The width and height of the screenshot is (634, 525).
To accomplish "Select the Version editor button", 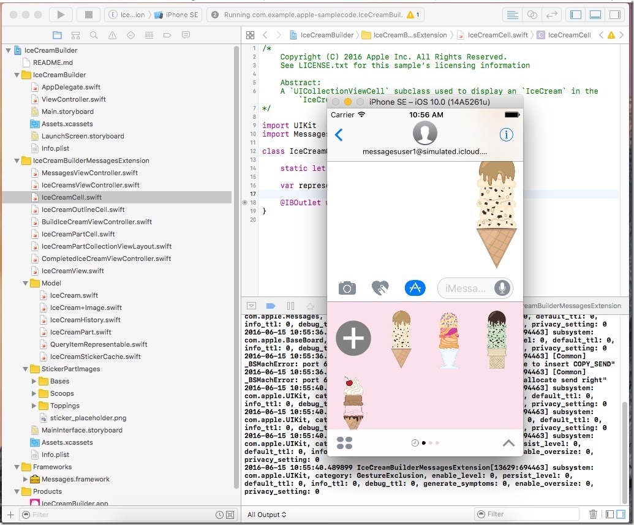I will (x=551, y=15).
